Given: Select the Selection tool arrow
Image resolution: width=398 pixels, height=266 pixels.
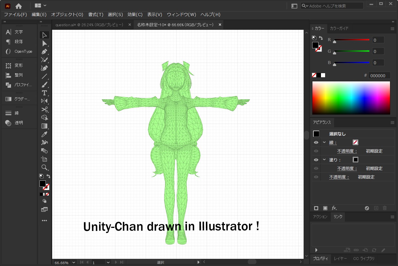Looking at the screenshot, I should tap(44, 35).
